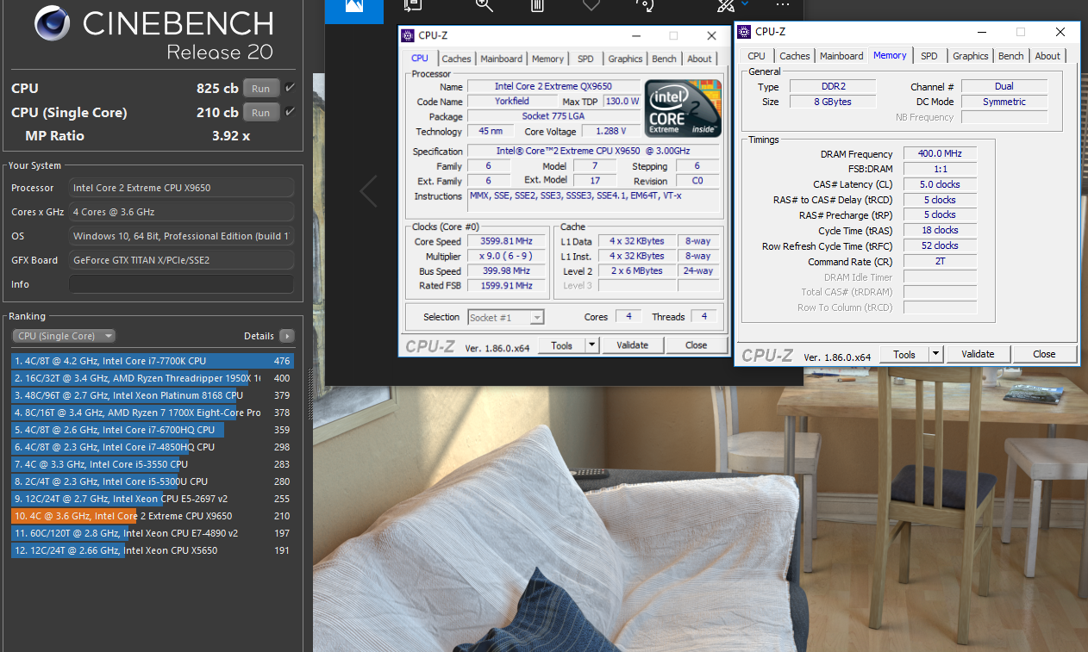Click the Intel Core 2 Extreme logo
The width and height of the screenshot is (1088, 652).
pyautogui.click(x=683, y=108)
